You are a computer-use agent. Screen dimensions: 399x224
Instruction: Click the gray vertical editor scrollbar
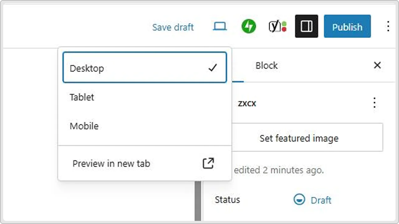pyautogui.click(x=198, y=201)
